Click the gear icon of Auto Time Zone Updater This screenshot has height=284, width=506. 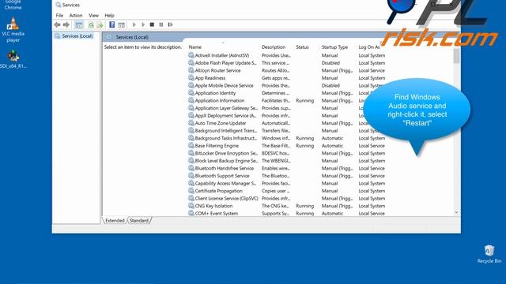pos(191,123)
